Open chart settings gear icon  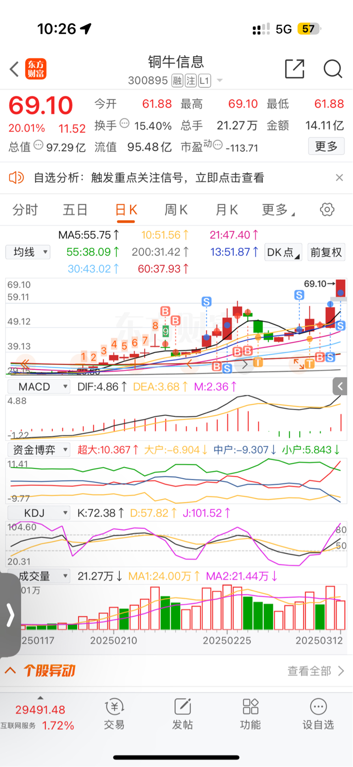(x=327, y=210)
